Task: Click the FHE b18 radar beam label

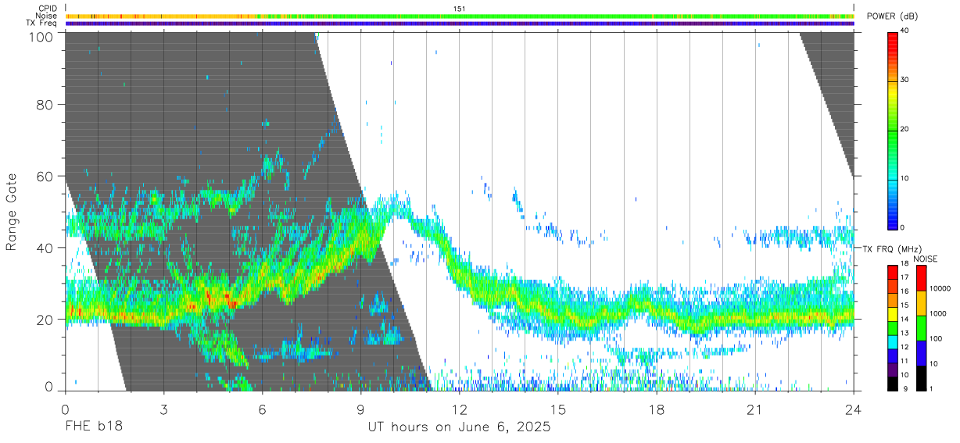Action: [93, 427]
